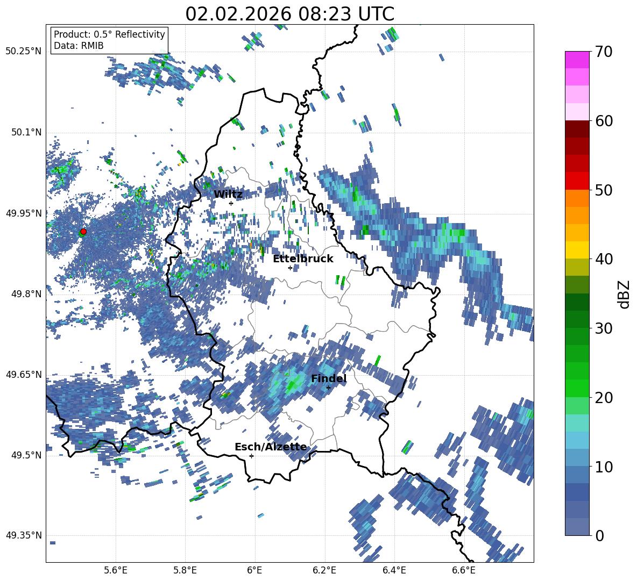Screen dimensions: 637x581
Task: Click the 6.4°E longitude tick label
Action: point(394,570)
